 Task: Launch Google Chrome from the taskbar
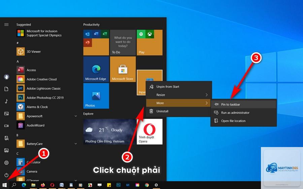(147, 185)
